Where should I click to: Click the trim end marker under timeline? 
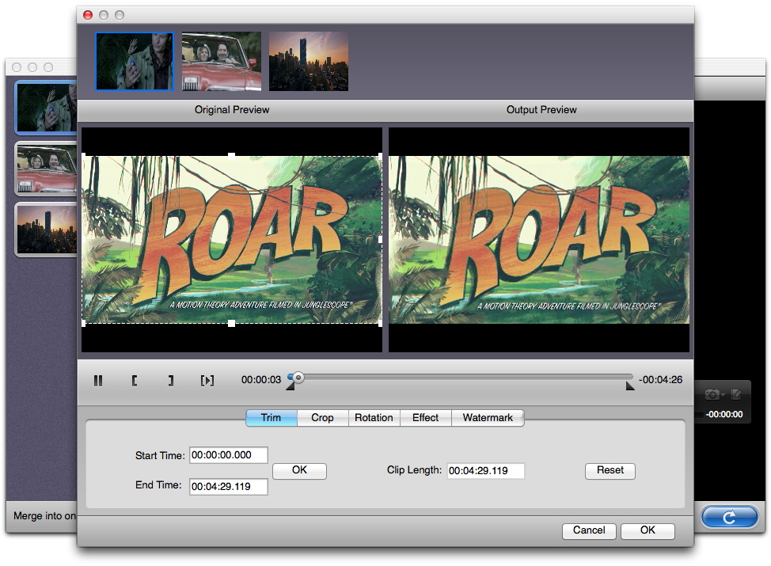630,386
